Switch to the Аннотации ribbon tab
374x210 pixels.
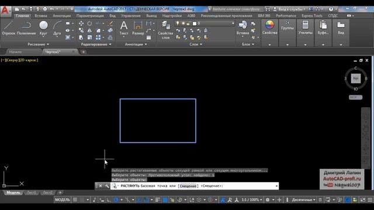62,16
